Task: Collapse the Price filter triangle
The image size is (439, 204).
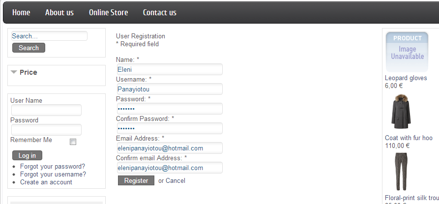Action: click(14, 72)
